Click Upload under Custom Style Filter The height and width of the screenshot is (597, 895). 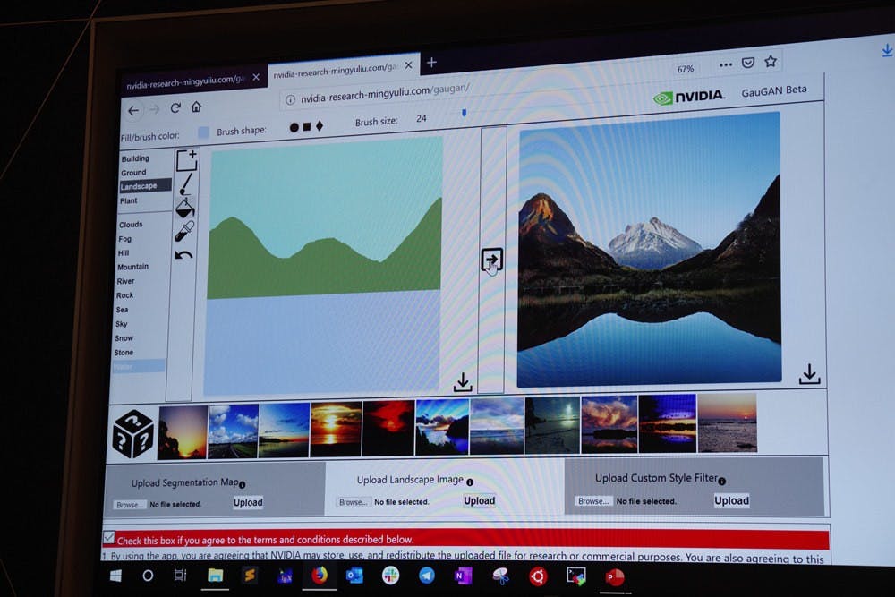(x=731, y=500)
